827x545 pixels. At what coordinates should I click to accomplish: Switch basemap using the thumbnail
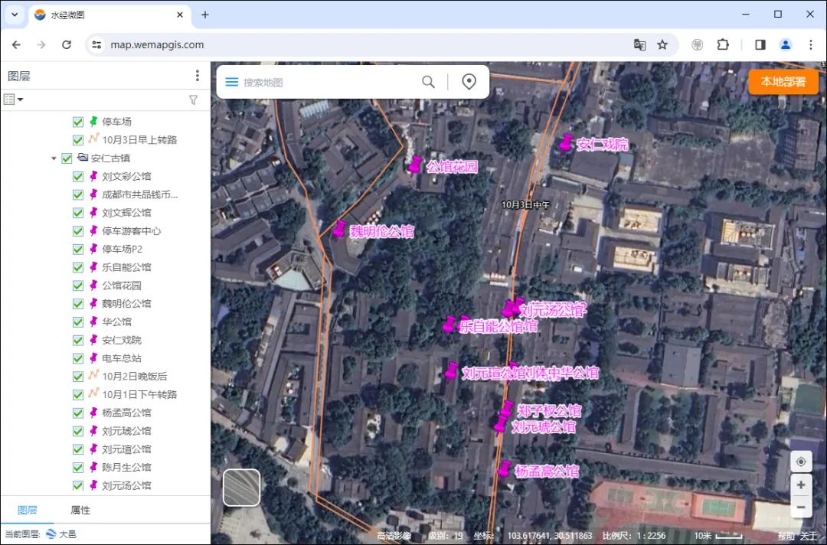point(241,488)
